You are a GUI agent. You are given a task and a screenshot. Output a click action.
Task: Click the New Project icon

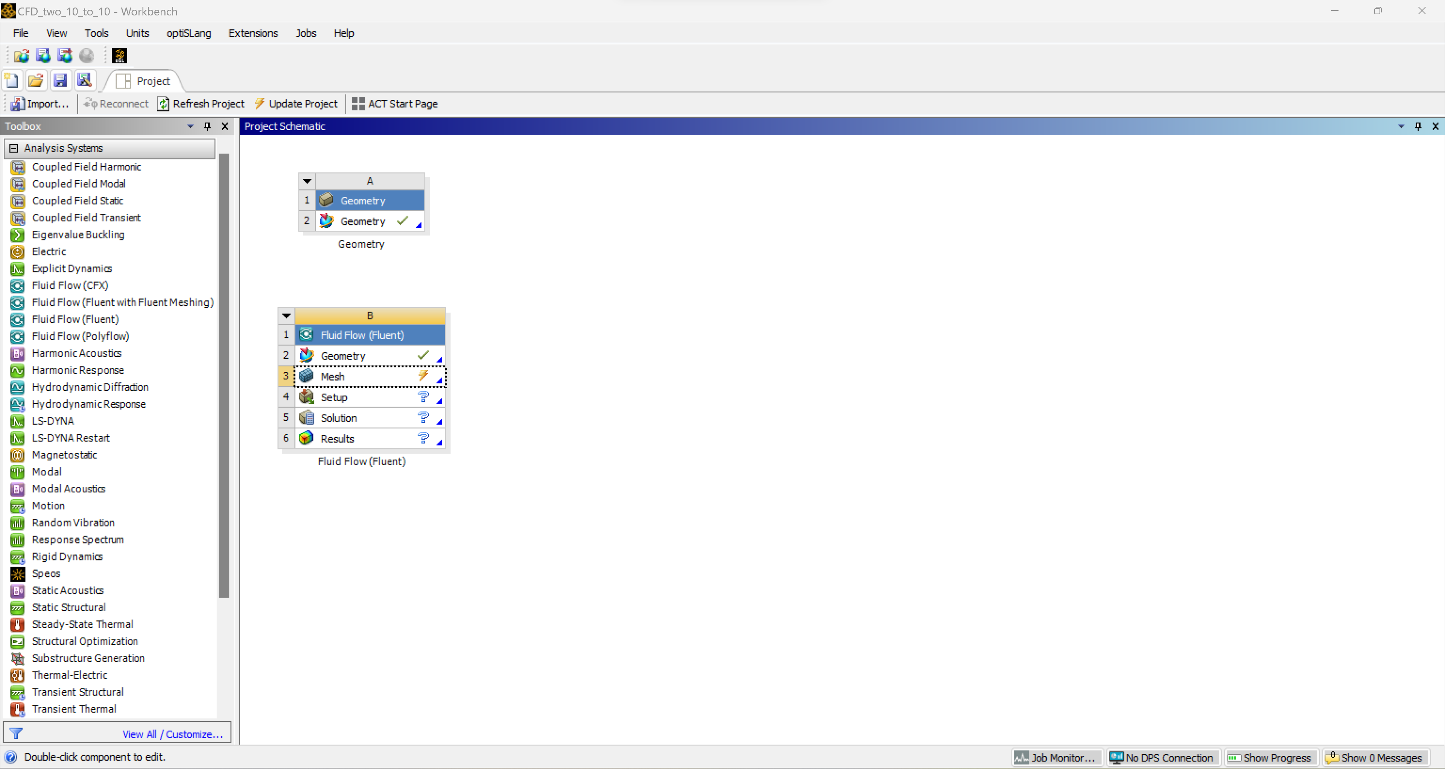[x=12, y=81]
